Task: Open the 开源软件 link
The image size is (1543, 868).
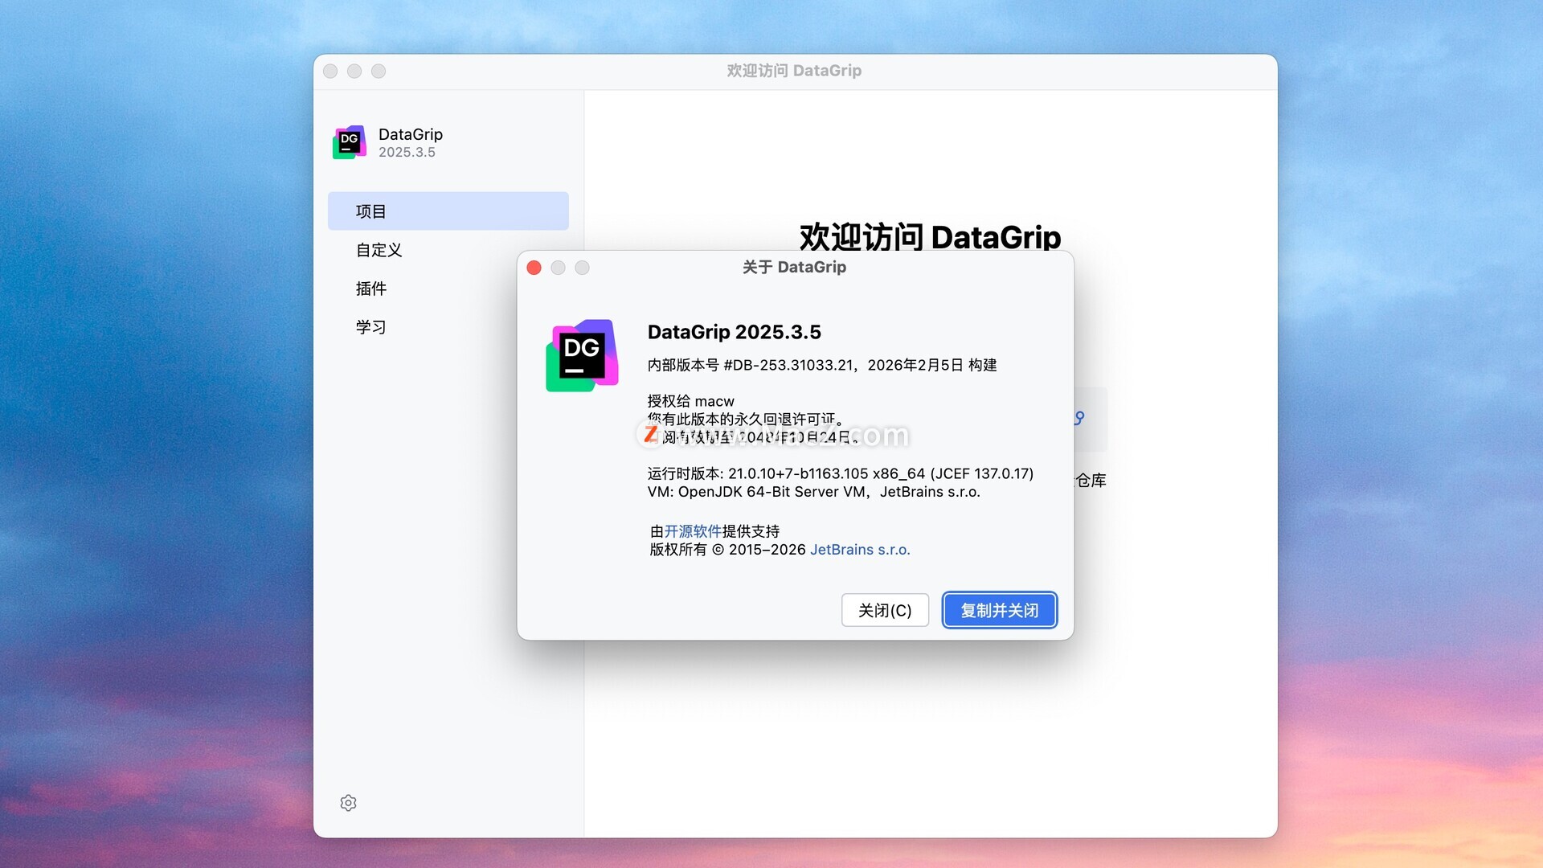Action: (693, 531)
